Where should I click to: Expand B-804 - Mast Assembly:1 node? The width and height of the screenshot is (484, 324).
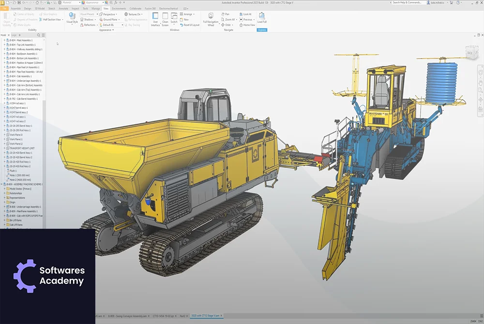point(5,40)
